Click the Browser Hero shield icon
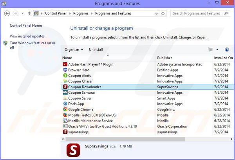 click(x=65, y=70)
